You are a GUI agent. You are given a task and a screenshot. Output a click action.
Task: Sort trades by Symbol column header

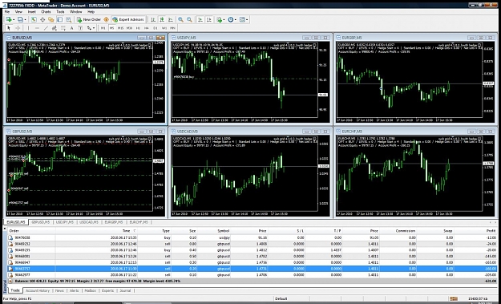[224, 230]
